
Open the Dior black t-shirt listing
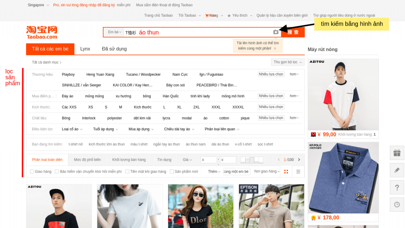201,206
